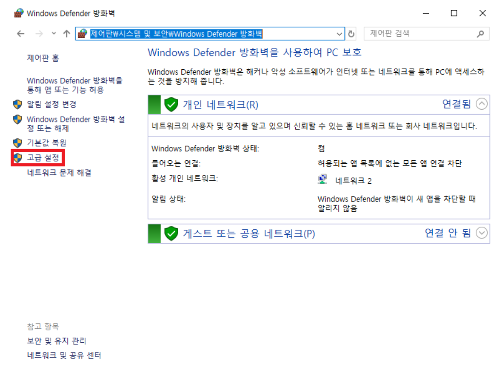Screen dimensions: 494x371
Task: Open the recent locations dropdown arrow
Action: click(x=54, y=33)
